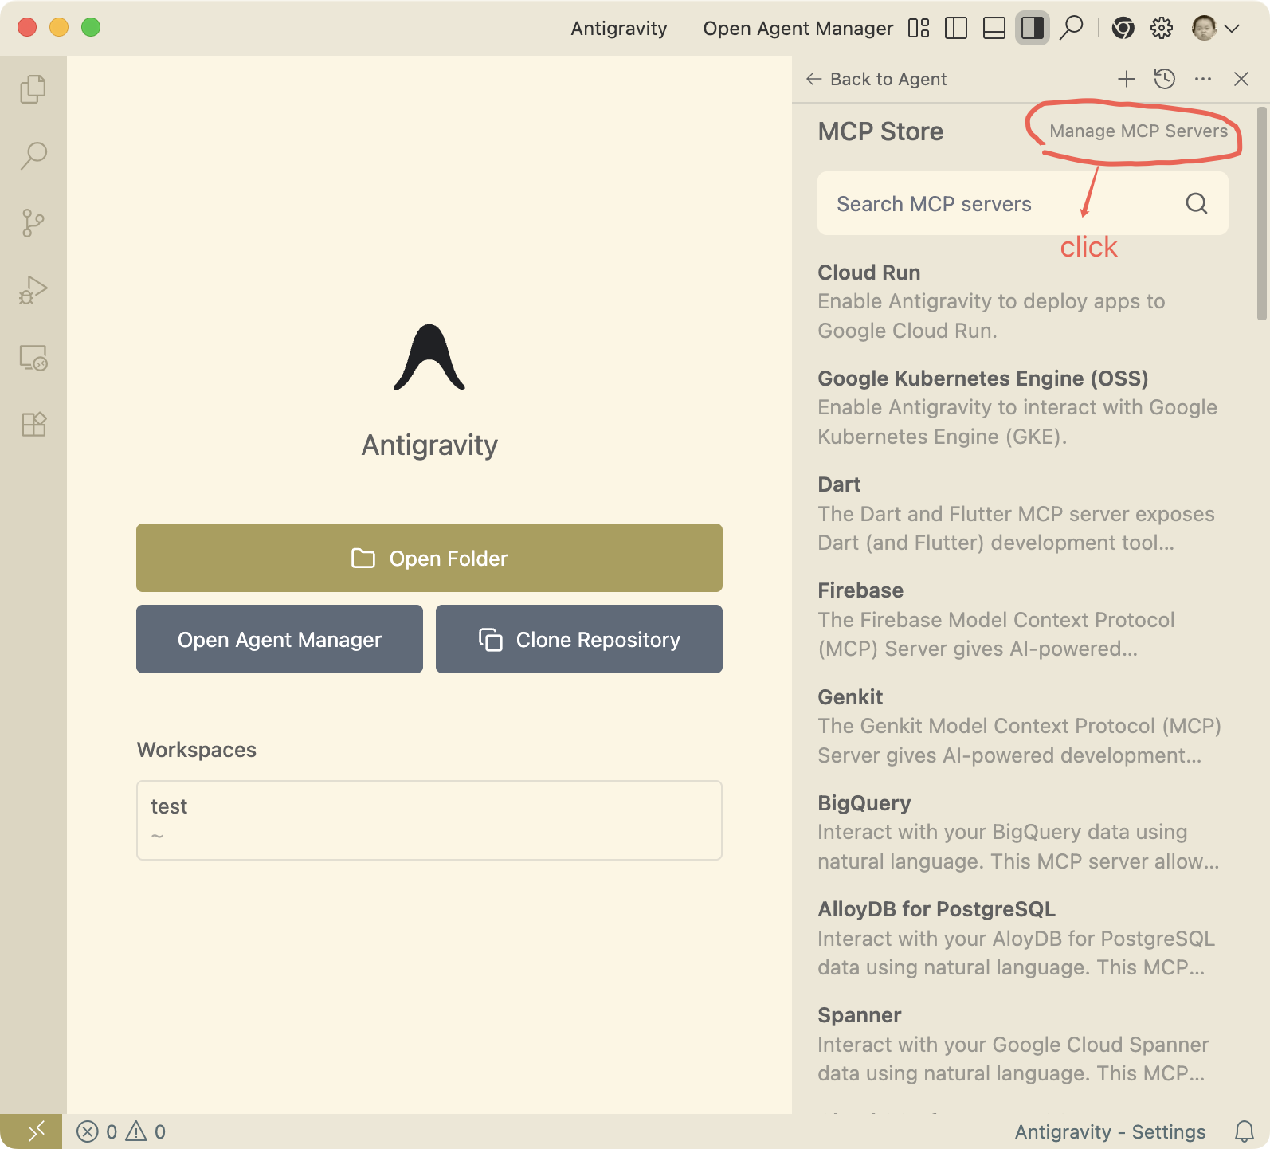Start a new conversation with plus icon
Image resolution: width=1270 pixels, height=1149 pixels.
pyautogui.click(x=1126, y=79)
